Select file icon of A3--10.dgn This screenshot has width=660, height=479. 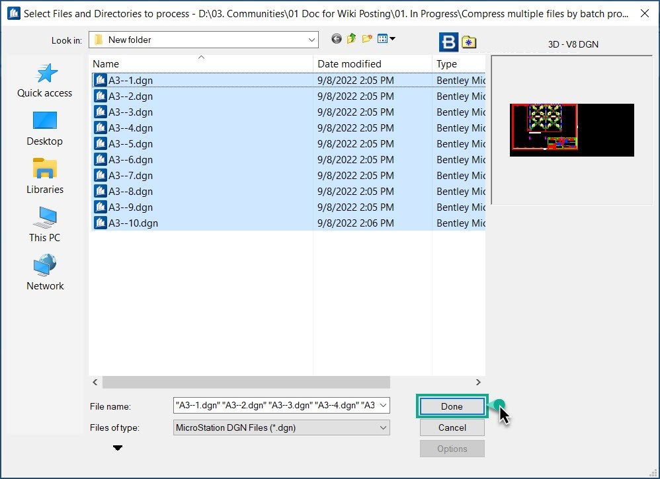pos(100,223)
